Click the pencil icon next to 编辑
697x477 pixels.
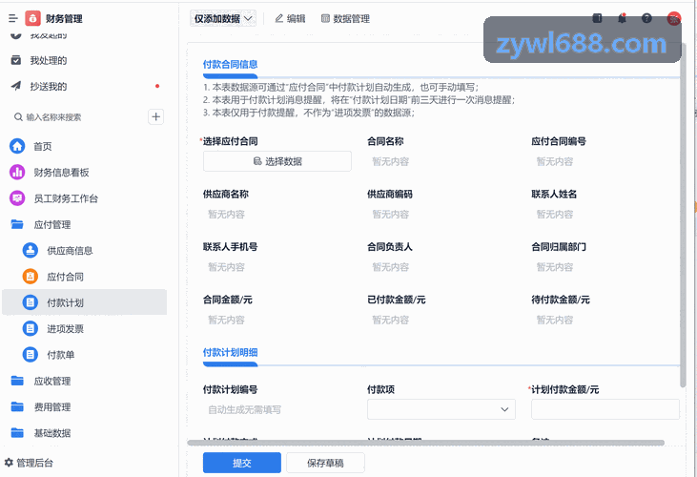click(279, 18)
